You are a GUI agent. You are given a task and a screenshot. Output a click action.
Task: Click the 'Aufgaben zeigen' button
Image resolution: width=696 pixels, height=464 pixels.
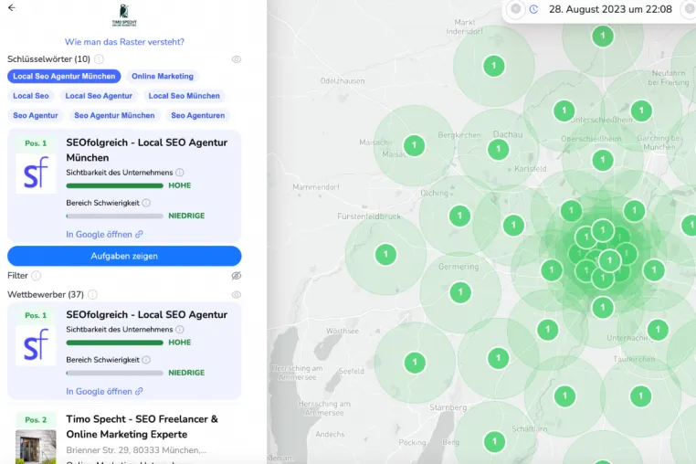tap(124, 256)
